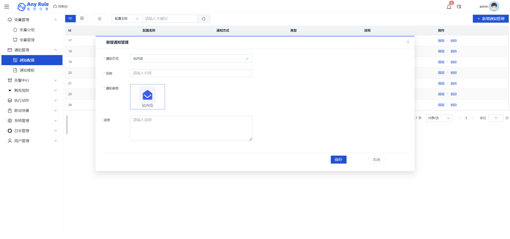Click the search magnifier icon
510x239 pixels.
point(204,19)
